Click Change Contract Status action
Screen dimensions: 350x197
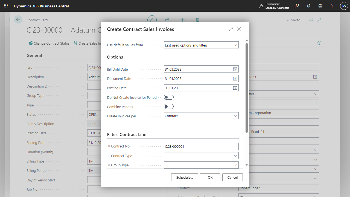(49, 43)
